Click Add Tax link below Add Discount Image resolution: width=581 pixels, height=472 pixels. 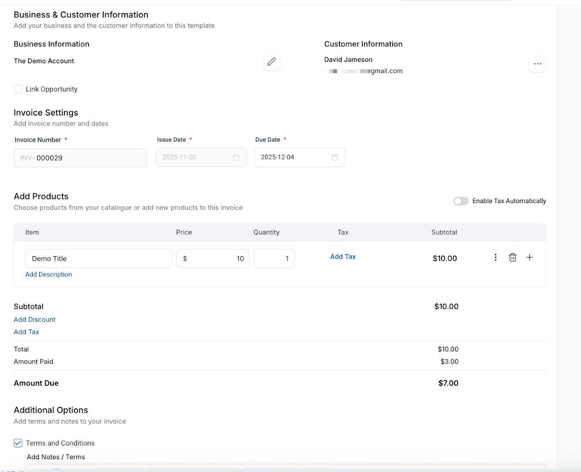tap(26, 332)
